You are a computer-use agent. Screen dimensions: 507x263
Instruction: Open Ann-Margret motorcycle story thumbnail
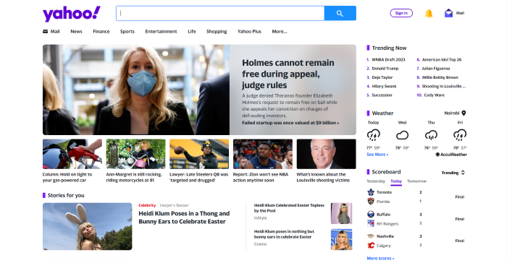point(136,154)
